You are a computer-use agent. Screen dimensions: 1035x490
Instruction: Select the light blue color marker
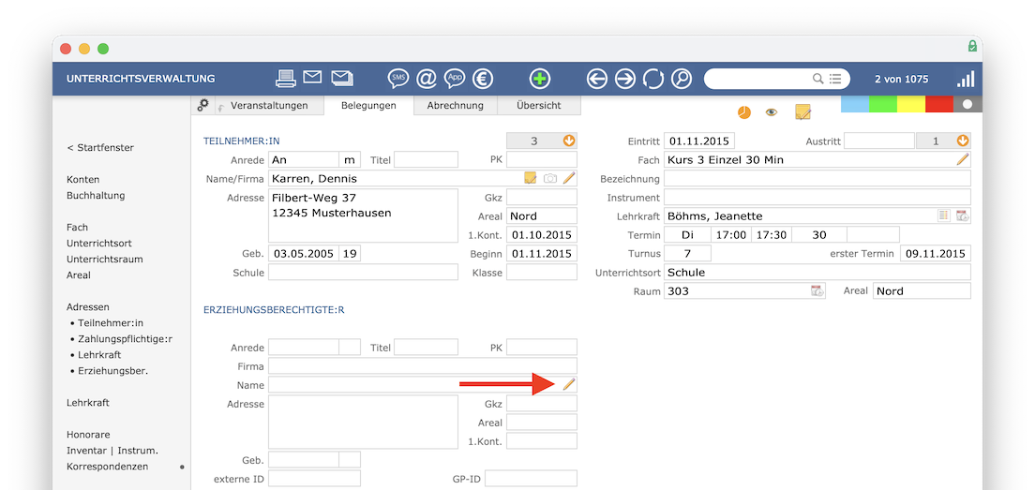pyautogui.click(x=855, y=104)
